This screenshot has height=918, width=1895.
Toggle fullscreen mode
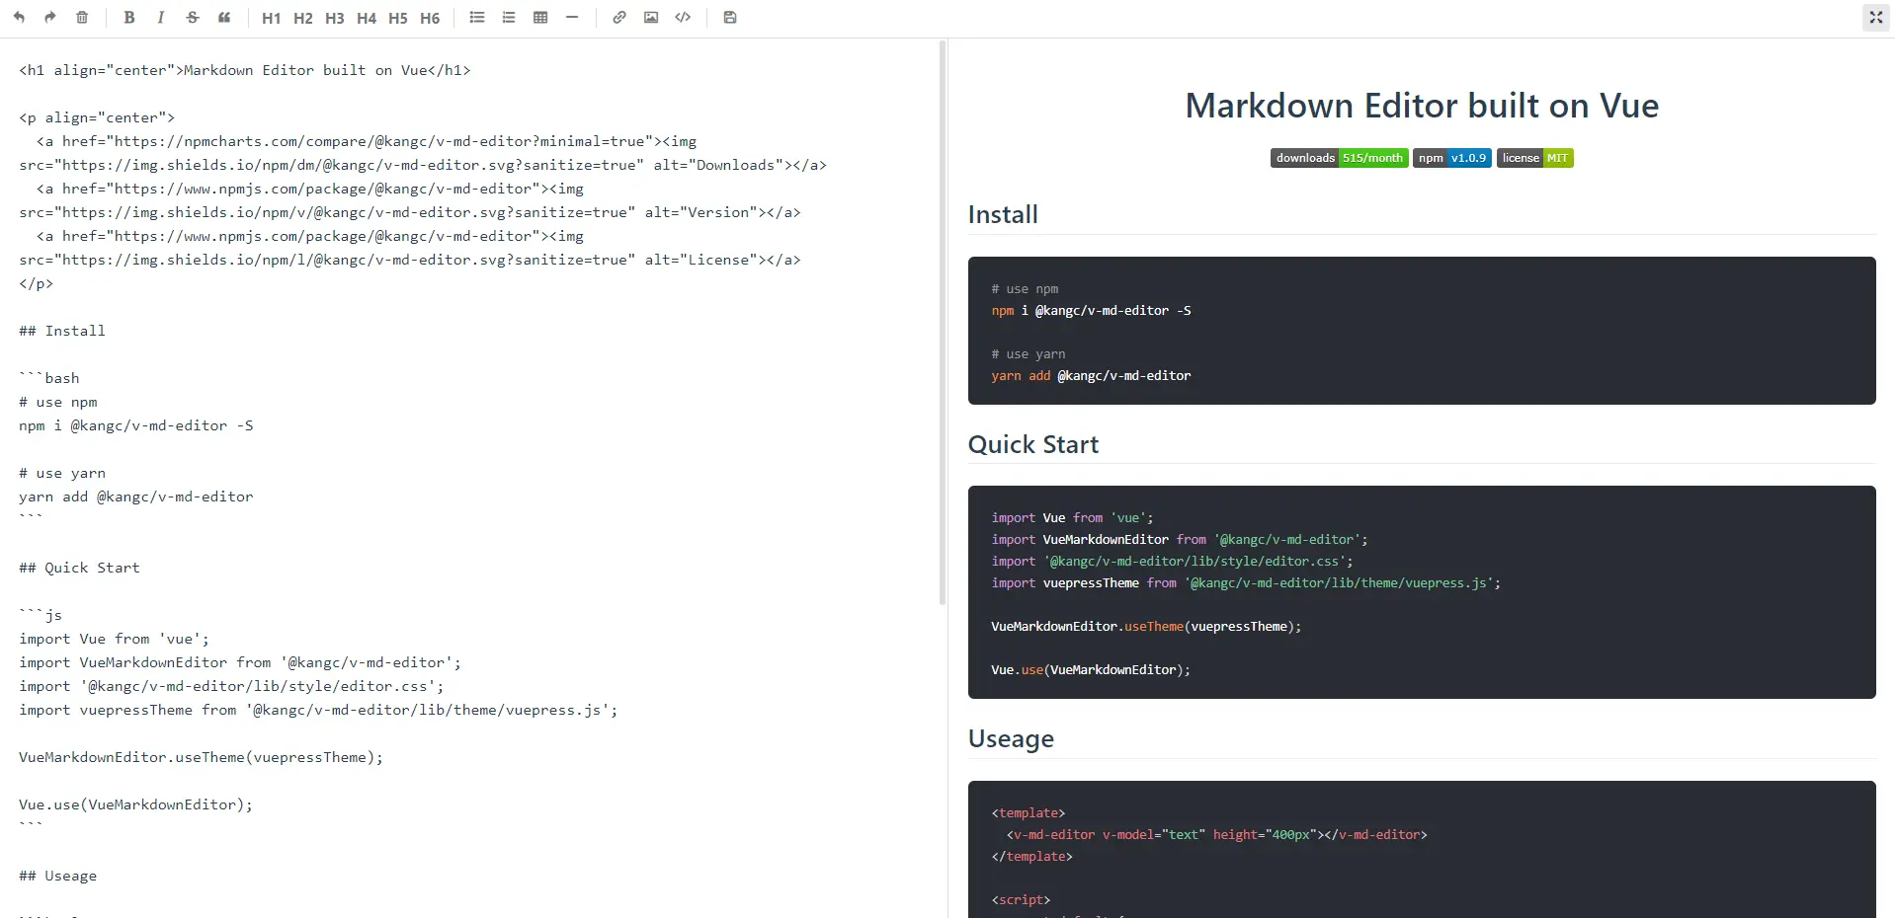(x=1876, y=18)
